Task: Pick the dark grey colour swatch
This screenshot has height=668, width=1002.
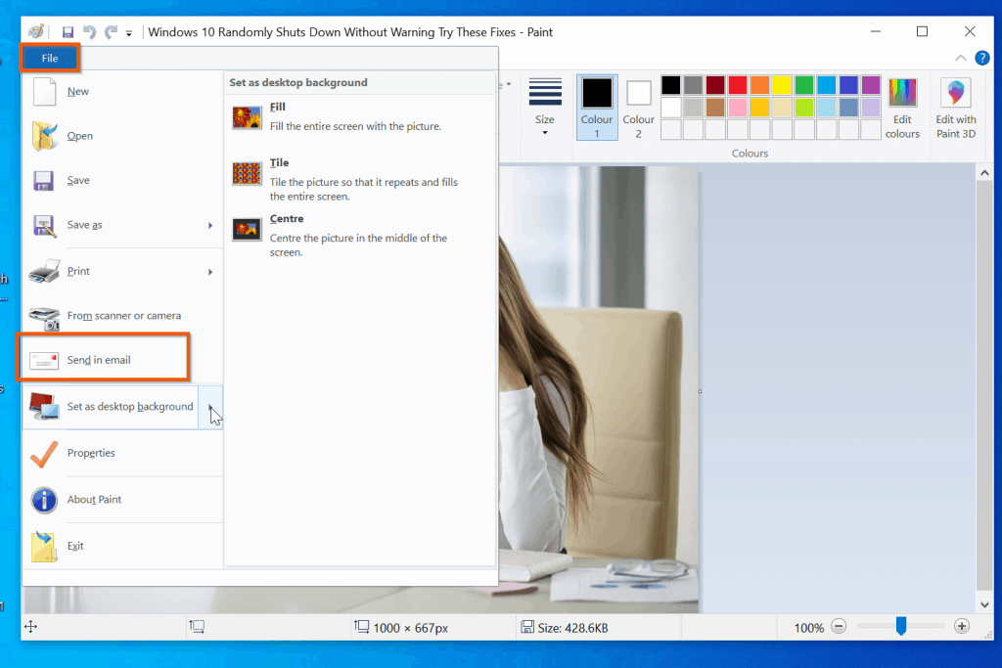Action: click(x=694, y=85)
